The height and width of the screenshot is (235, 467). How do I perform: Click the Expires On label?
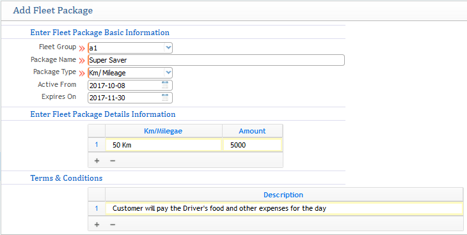pos(59,96)
